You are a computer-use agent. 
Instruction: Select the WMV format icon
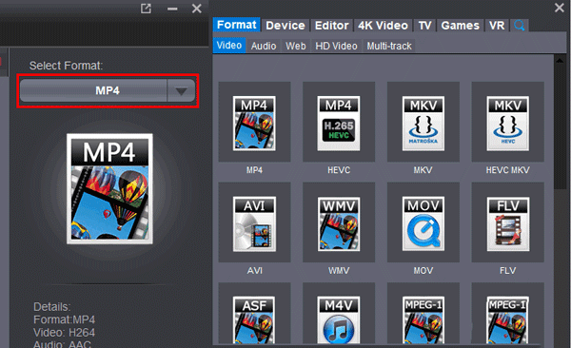[x=339, y=222]
